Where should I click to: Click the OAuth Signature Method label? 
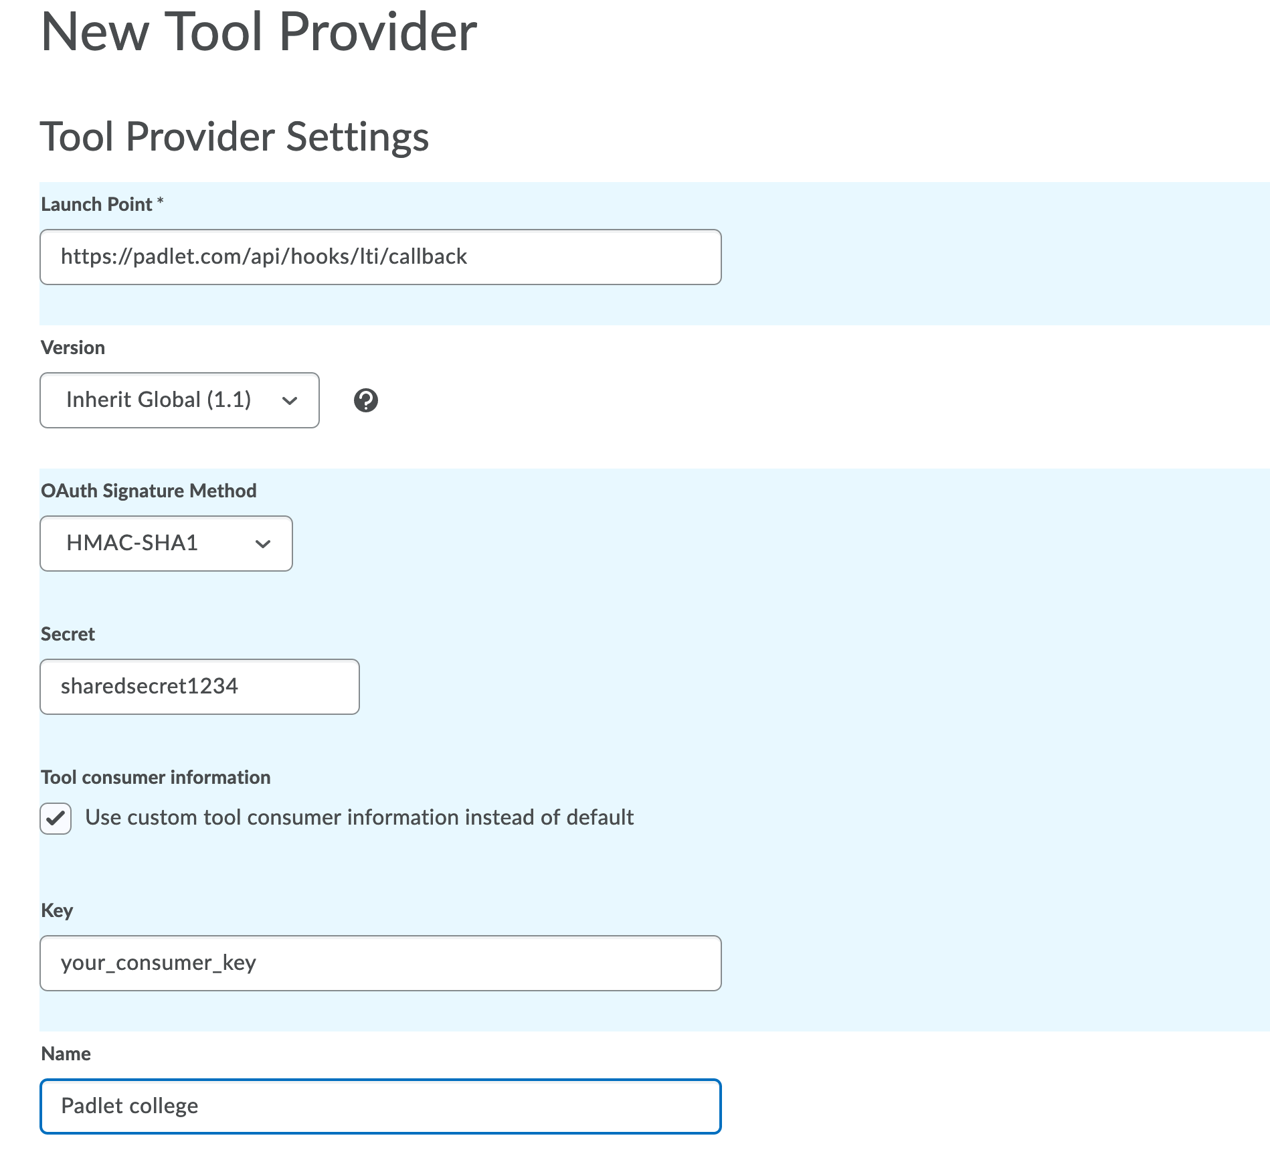coord(149,491)
